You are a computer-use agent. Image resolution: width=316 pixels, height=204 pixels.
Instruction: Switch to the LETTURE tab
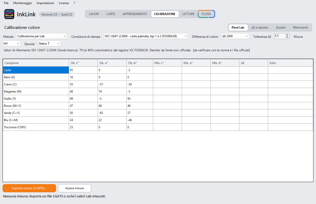(x=188, y=14)
